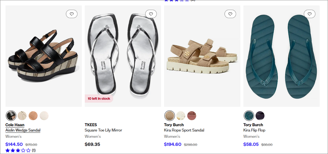
Task: Save the Tory Burch Kira Rope Sandal to favorites
Action: (230, 14)
